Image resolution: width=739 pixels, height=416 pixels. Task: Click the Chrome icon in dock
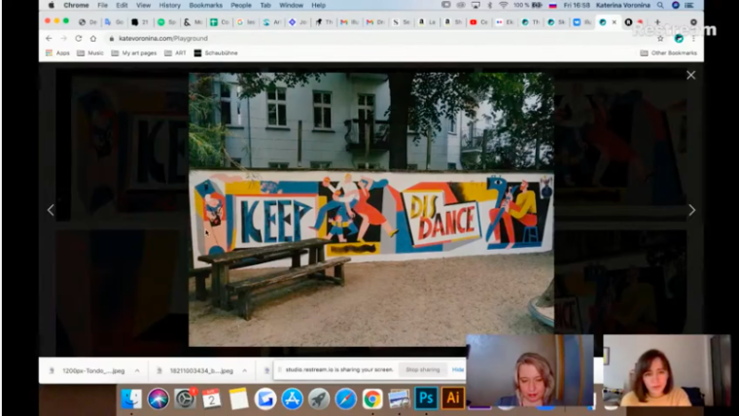[372, 399]
